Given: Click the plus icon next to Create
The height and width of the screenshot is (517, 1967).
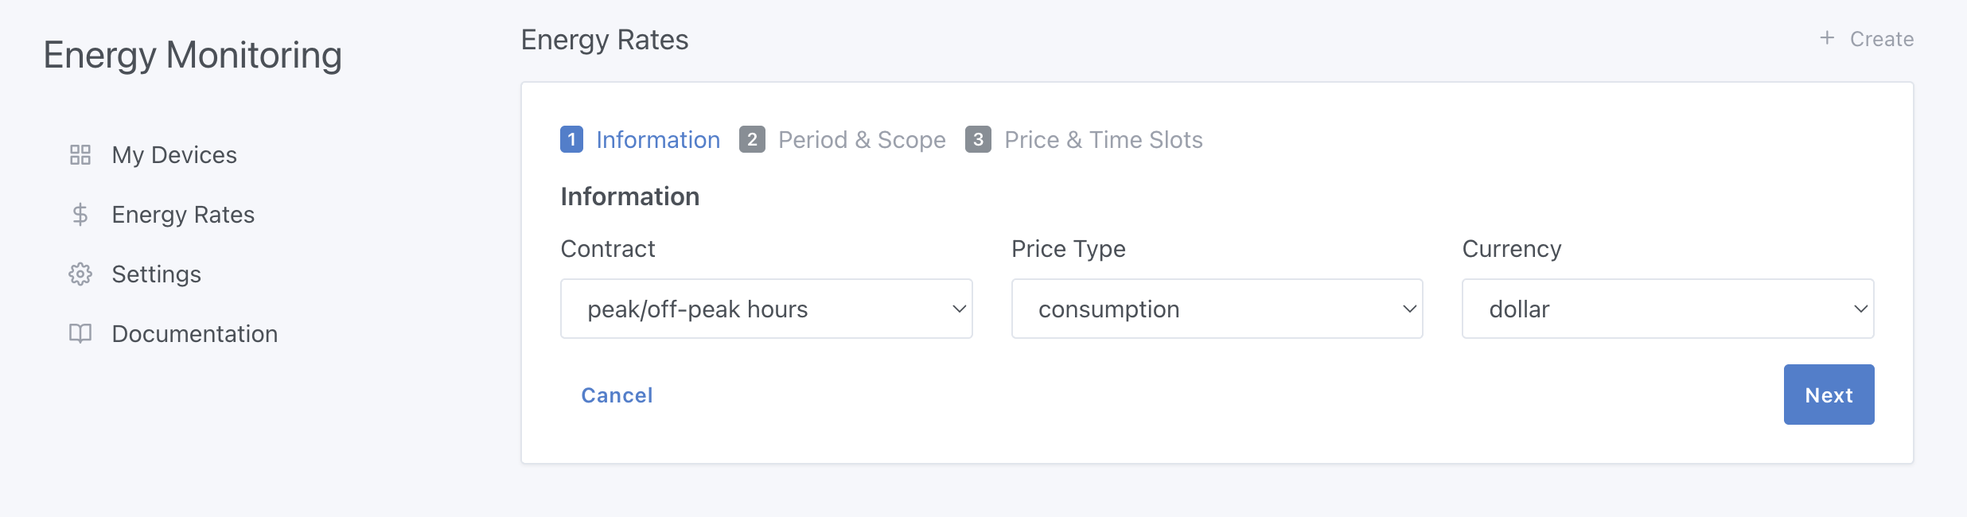Looking at the screenshot, I should [x=1825, y=38].
